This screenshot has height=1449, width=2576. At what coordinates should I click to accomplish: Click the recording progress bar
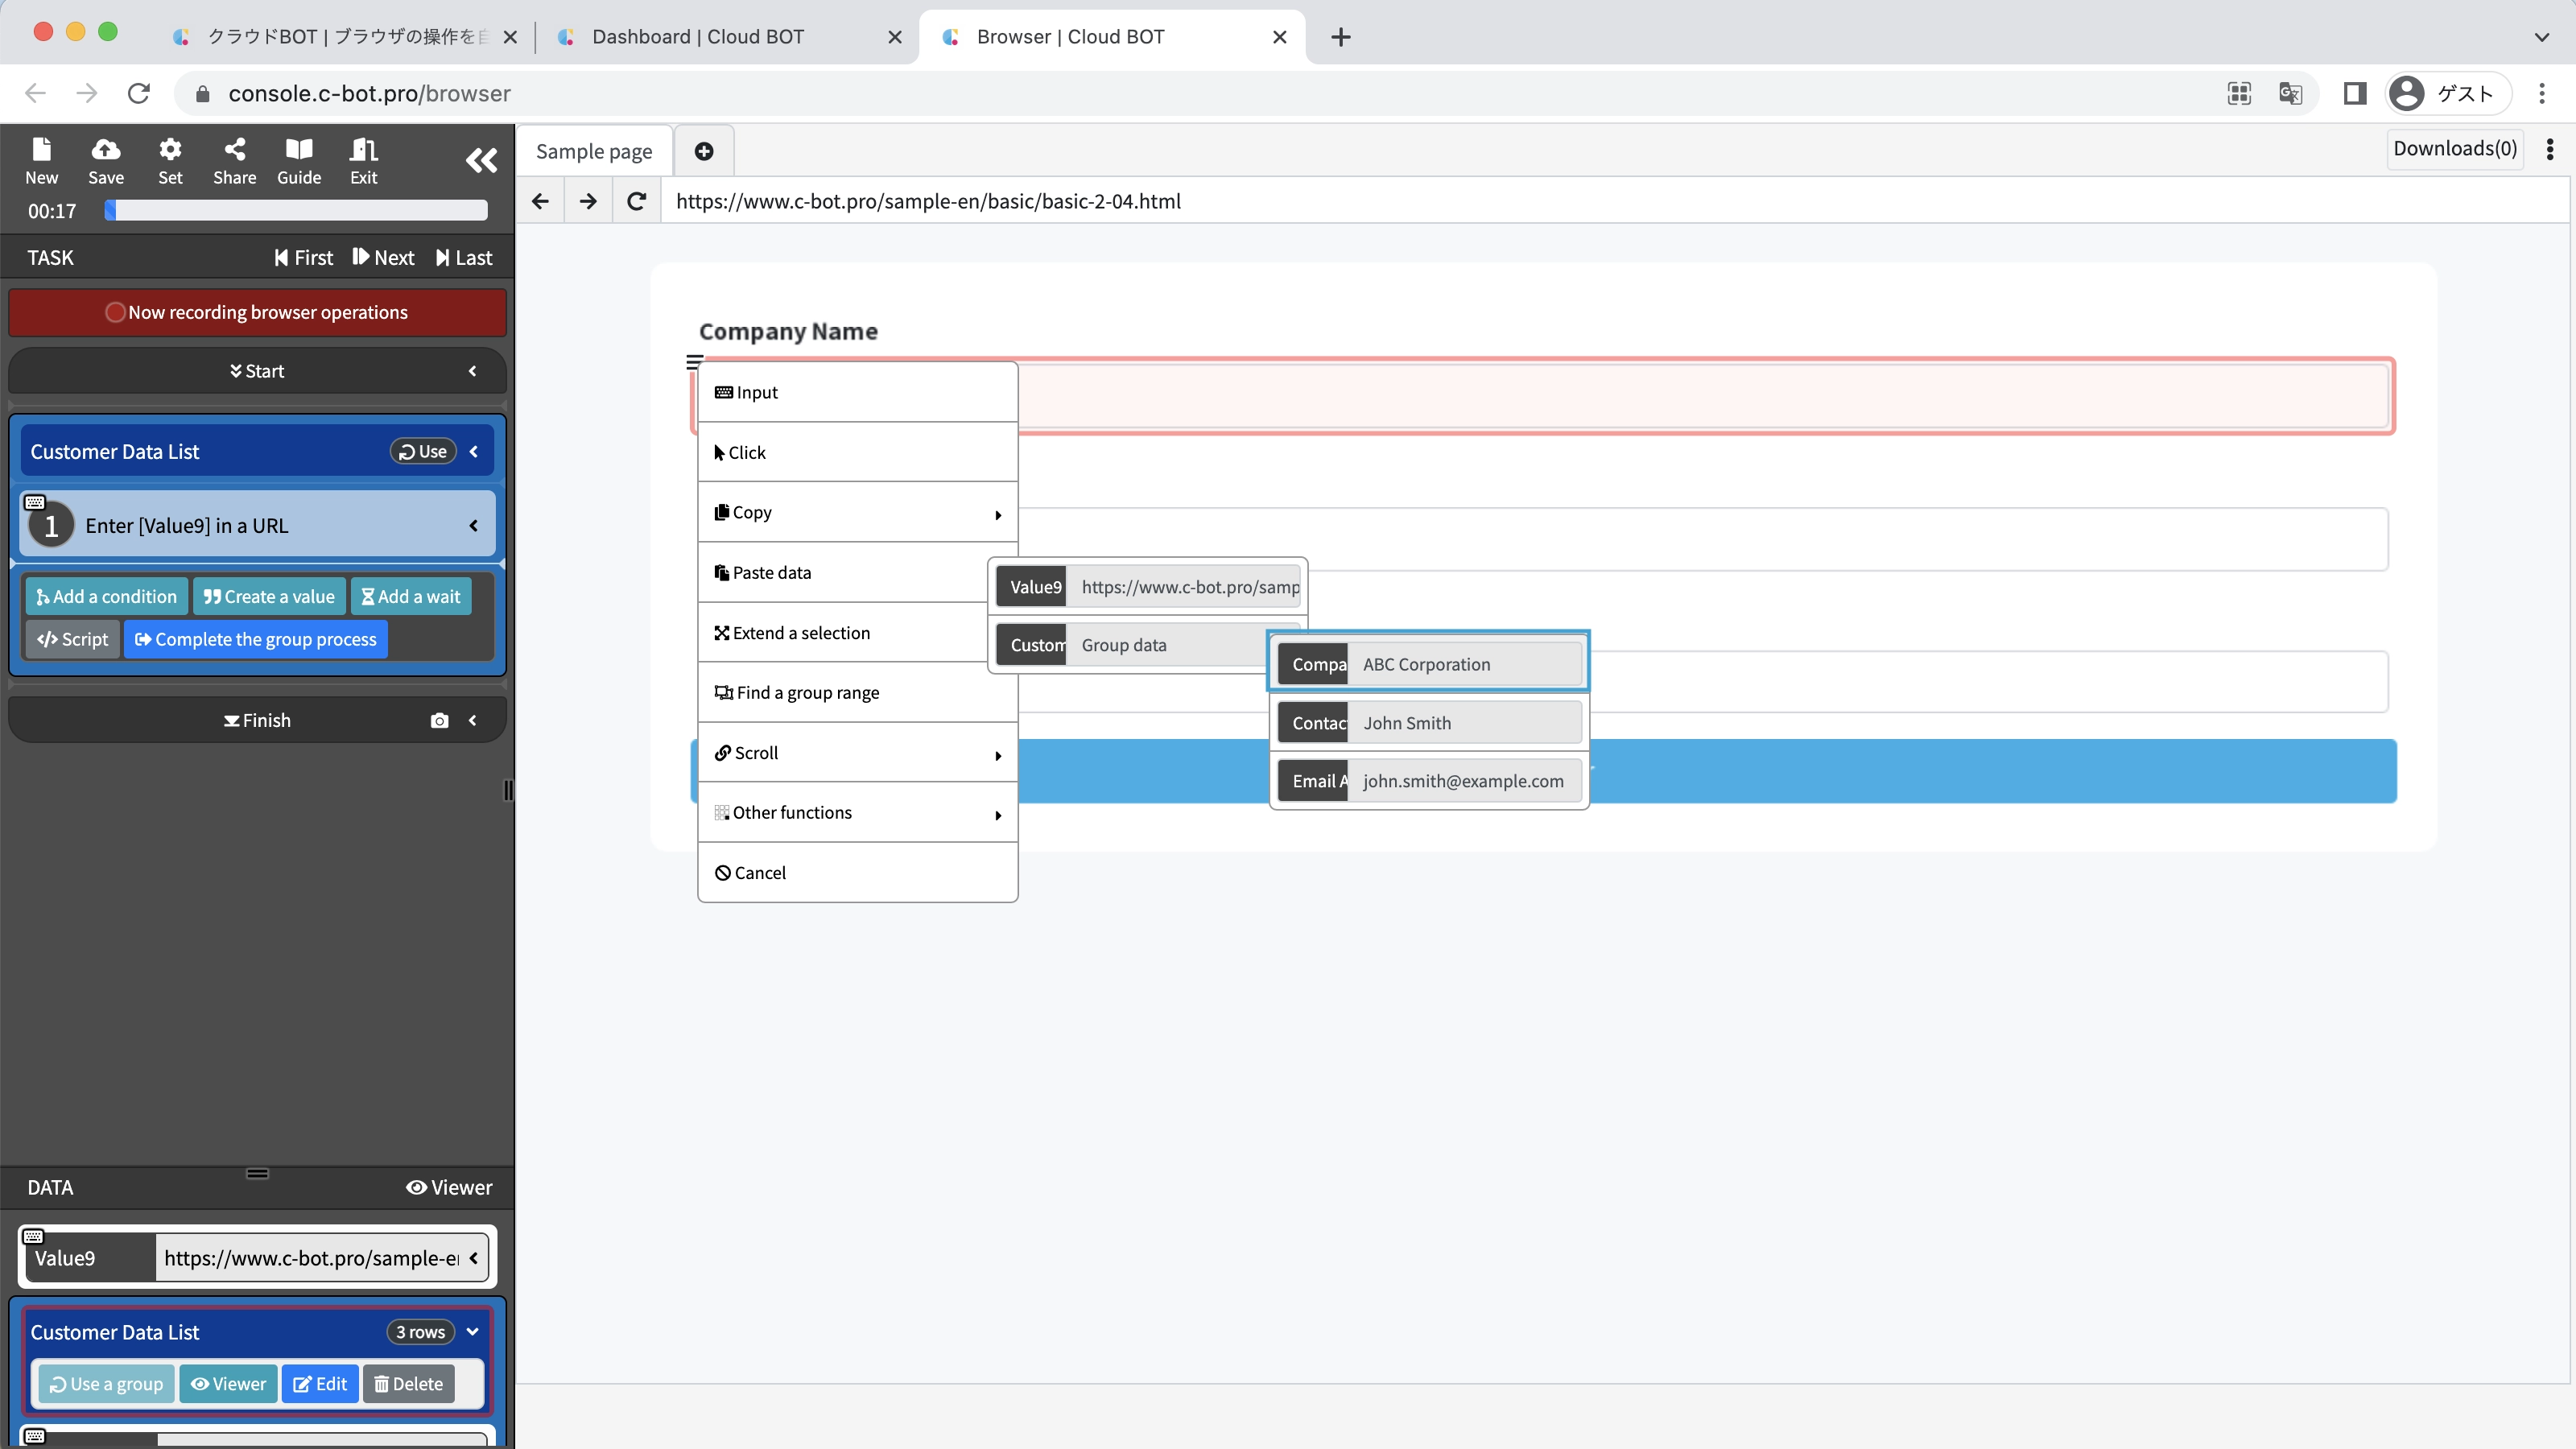pyautogui.click(x=297, y=211)
